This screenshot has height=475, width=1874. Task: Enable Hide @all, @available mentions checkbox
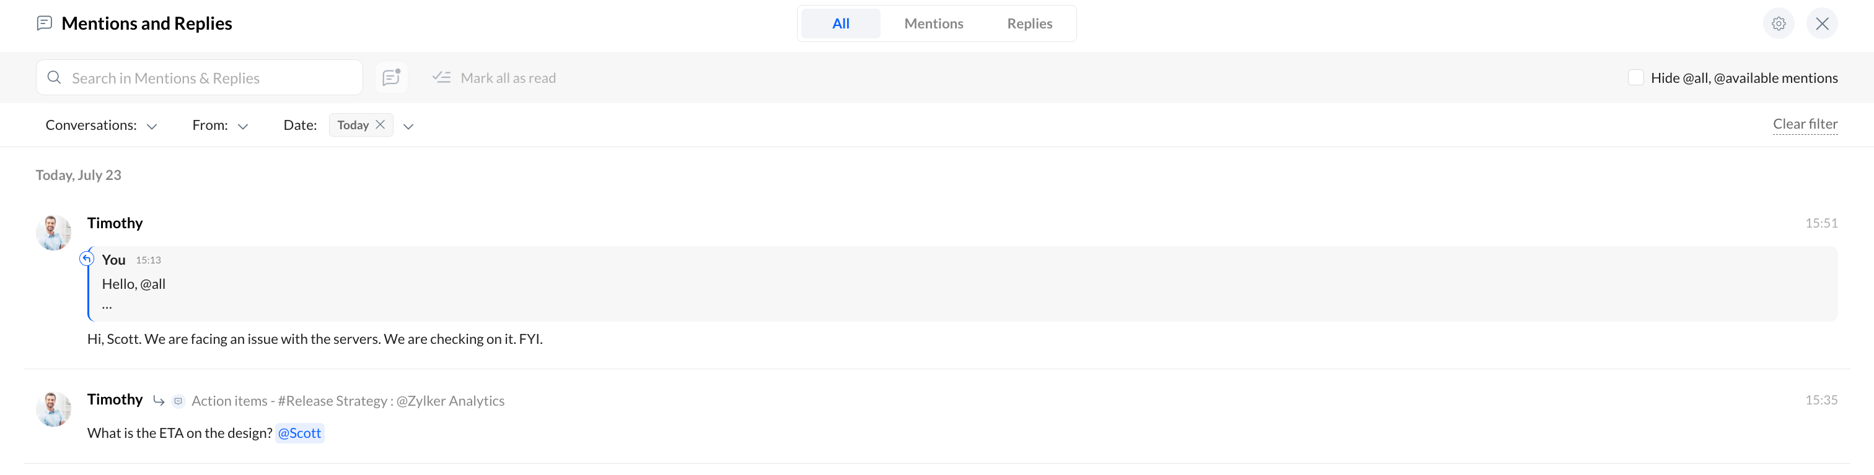point(1635,78)
